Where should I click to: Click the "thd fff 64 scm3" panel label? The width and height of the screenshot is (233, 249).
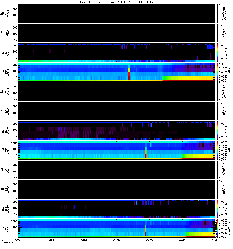point(5,111)
